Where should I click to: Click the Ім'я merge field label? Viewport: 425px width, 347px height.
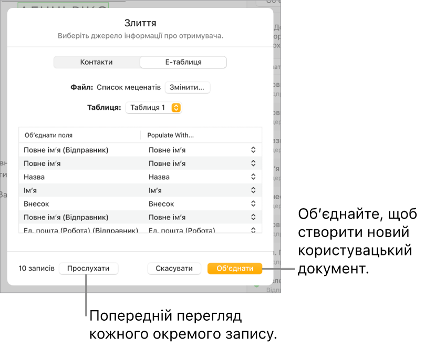coord(30,190)
